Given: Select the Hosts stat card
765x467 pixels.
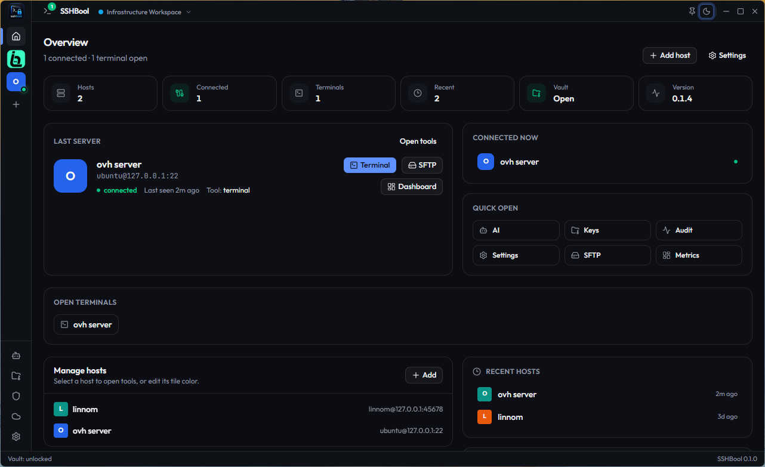Looking at the screenshot, I should pyautogui.click(x=100, y=93).
